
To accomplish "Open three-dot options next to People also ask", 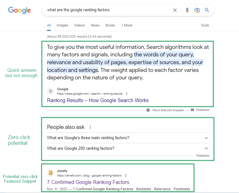I will (x=90, y=127).
